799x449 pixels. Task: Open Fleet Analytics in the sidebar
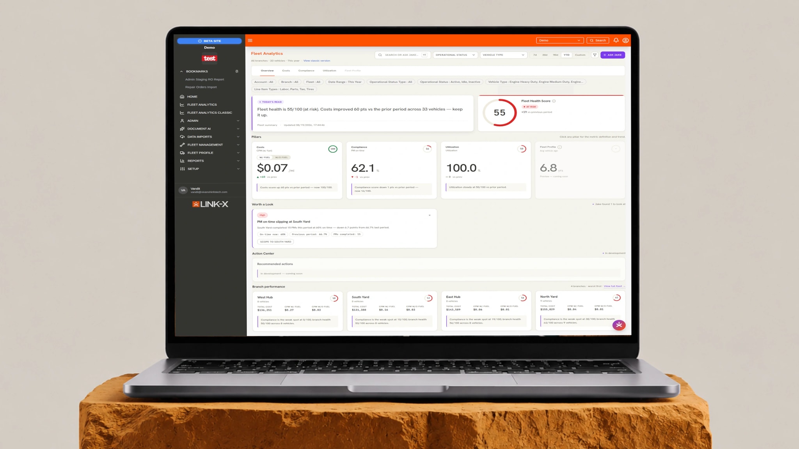(x=202, y=104)
